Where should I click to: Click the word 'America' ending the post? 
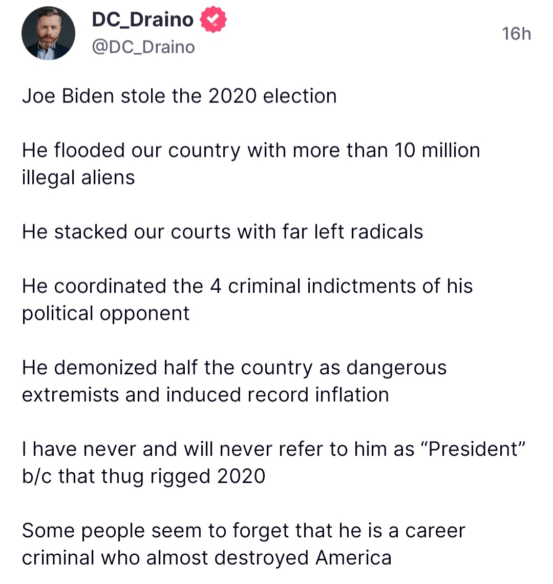tap(354, 558)
